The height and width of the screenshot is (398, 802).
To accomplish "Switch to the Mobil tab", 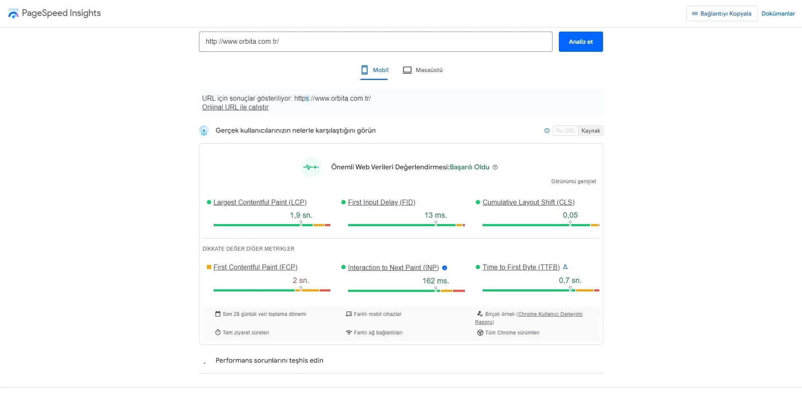I will tap(374, 70).
